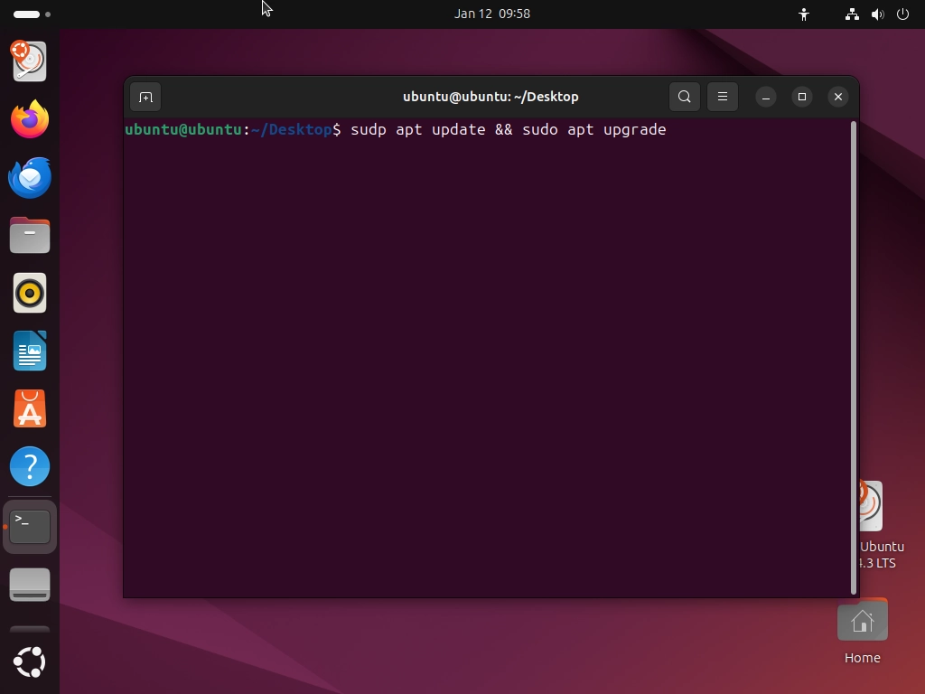Click the mistyped "sudp" word in terminal
Viewport: 925px width, 694px height.
point(369,130)
